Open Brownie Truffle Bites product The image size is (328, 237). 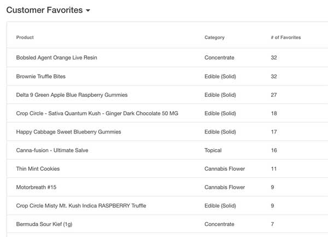click(x=41, y=77)
